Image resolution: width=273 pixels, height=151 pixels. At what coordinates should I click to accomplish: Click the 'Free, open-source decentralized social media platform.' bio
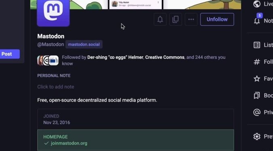(x=97, y=100)
